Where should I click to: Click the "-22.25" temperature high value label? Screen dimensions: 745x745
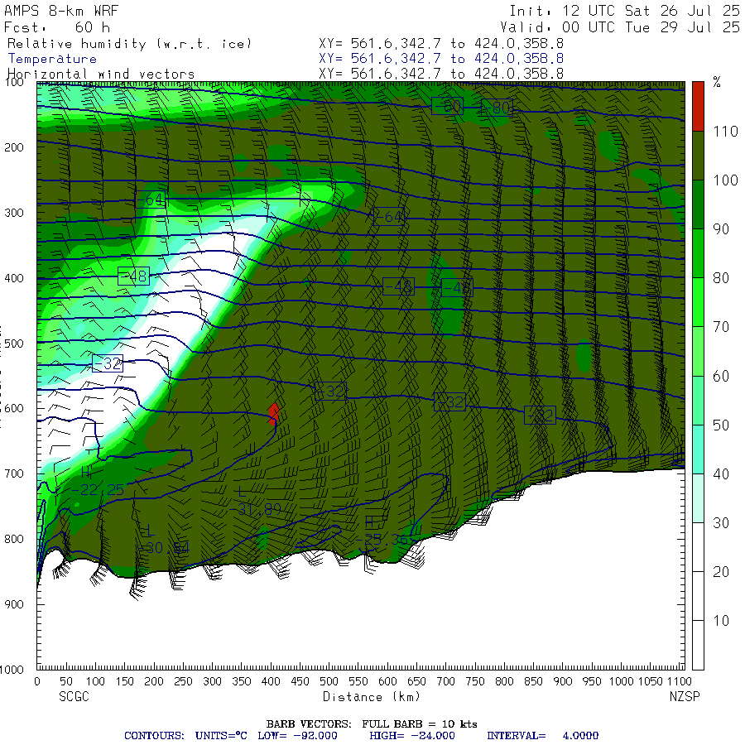[98, 490]
